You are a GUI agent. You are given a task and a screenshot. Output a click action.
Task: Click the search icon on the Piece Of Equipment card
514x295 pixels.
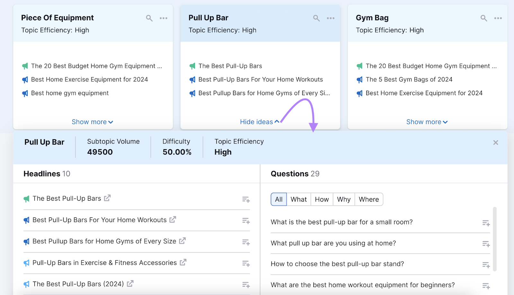click(149, 18)
